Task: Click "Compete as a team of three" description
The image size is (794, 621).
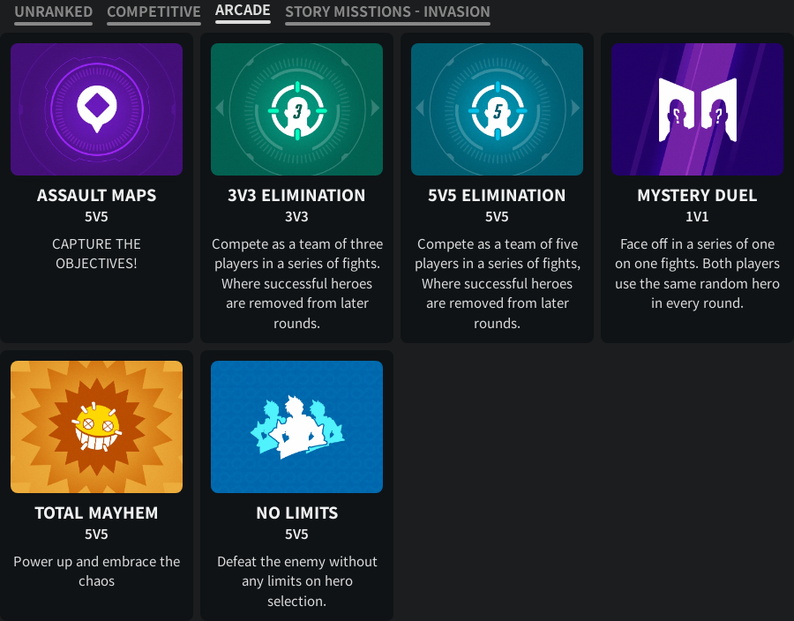Action: point(297,283)
